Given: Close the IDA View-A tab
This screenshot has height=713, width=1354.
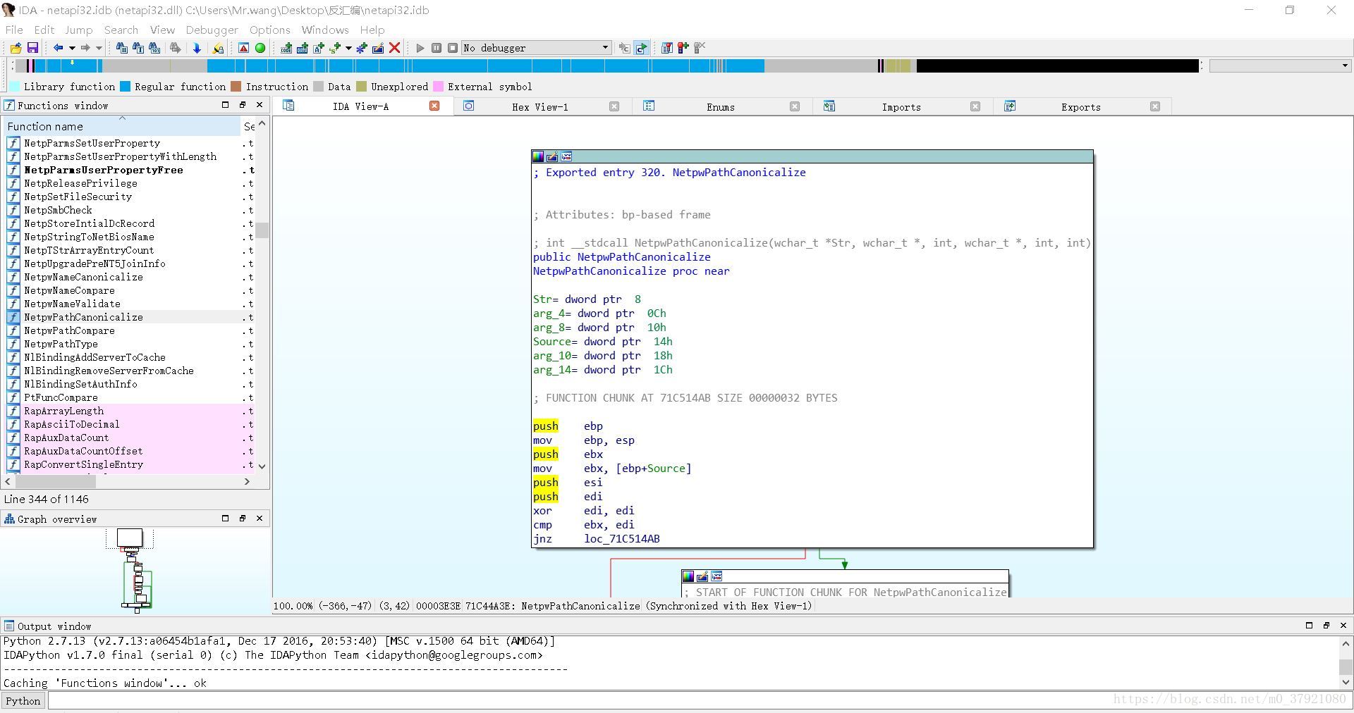Looking at the screenshot, I should tap(434, 106).
